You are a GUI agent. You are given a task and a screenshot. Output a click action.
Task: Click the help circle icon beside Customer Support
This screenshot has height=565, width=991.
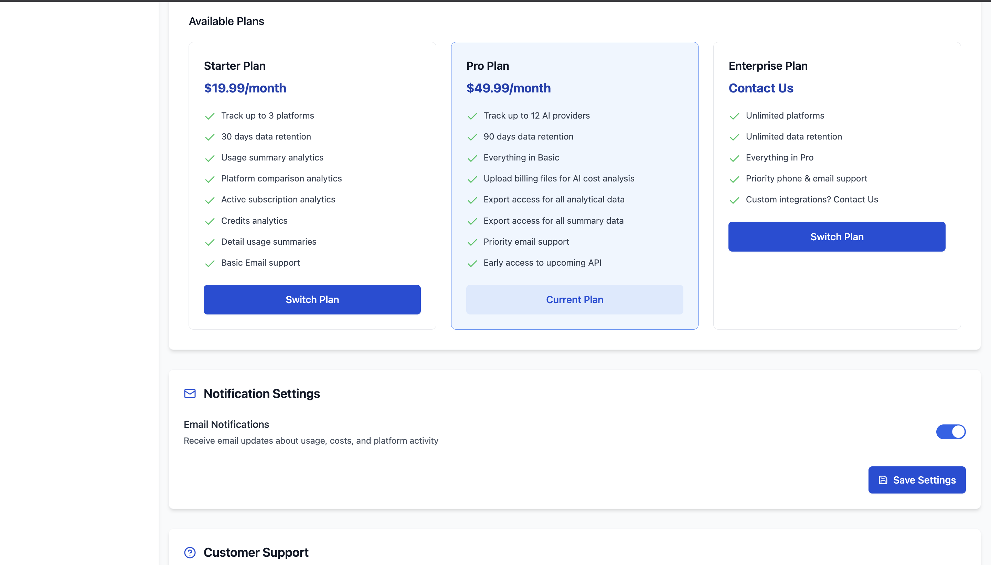tap(190, 552)
